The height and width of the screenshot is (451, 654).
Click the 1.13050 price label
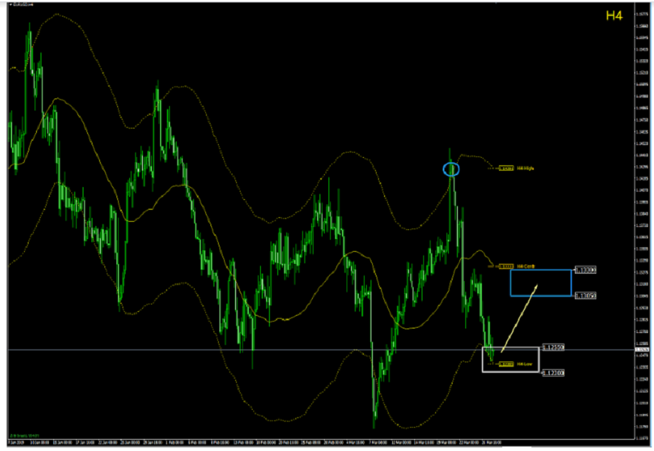[586, 296]
